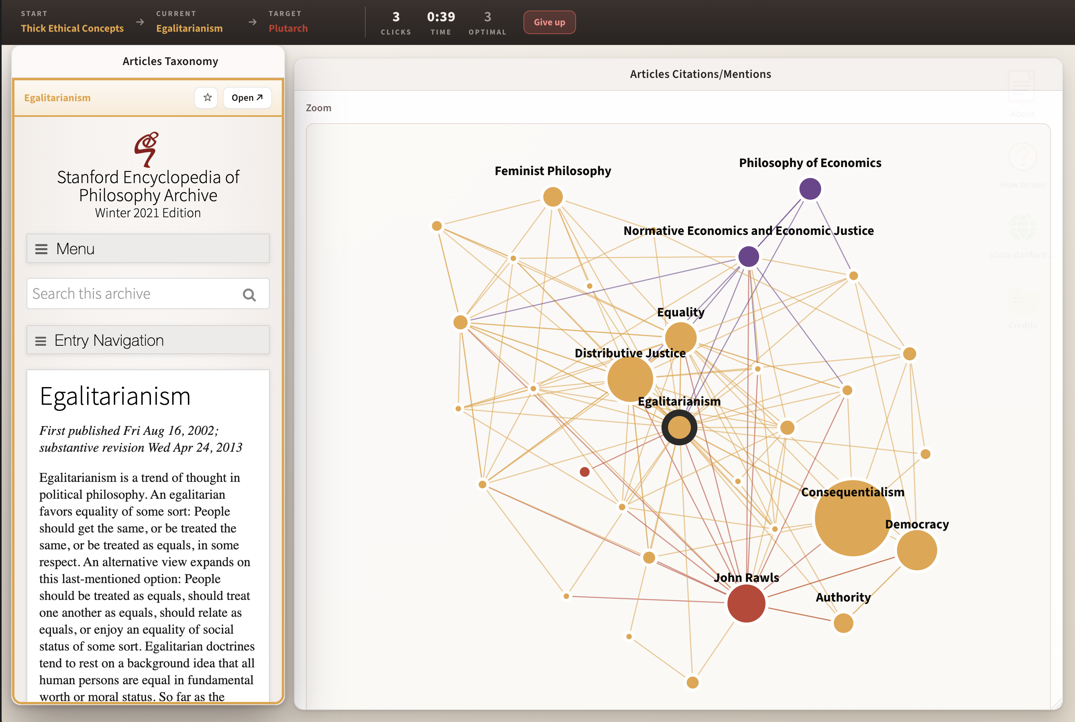Click the faded About document icon
1075x722 pixels.
(1022, 86)
